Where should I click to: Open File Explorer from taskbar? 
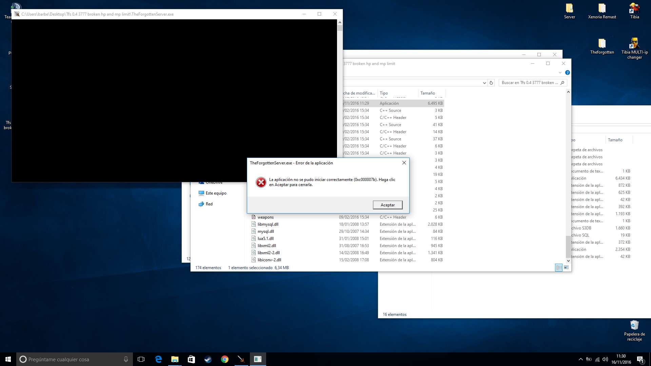pyautogui.click(x=175, y=359)
